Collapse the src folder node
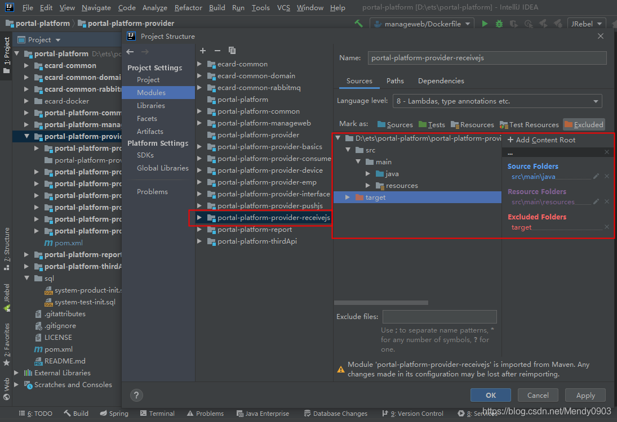This screenshot has width=617, height=422. point(348,150)
